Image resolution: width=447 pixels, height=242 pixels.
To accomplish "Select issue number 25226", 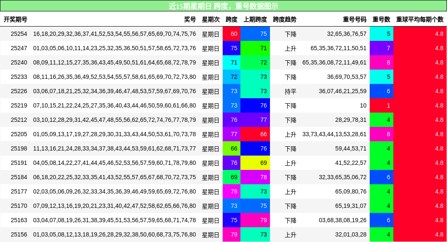I will click(x=19, y=91).
